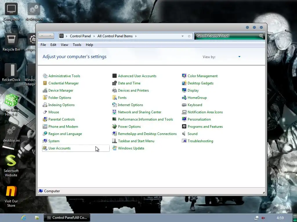Click the HomeGroup icon

[184, 98]
